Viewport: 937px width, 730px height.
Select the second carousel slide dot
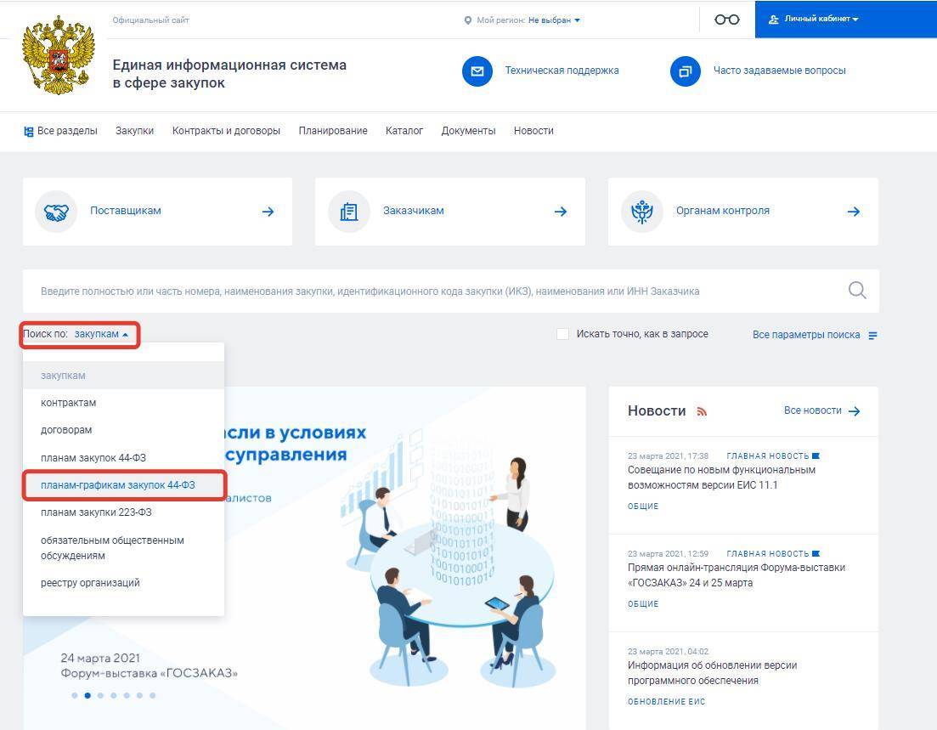tap(87, 695)
